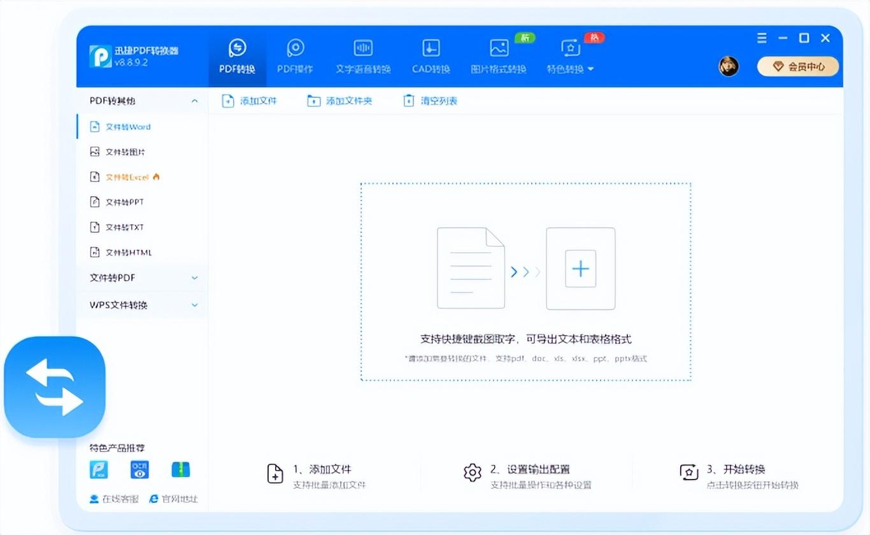Viewport: 870px width, 535px height.
Task: Click the 会员中心 button
Action: coord(798,66)
